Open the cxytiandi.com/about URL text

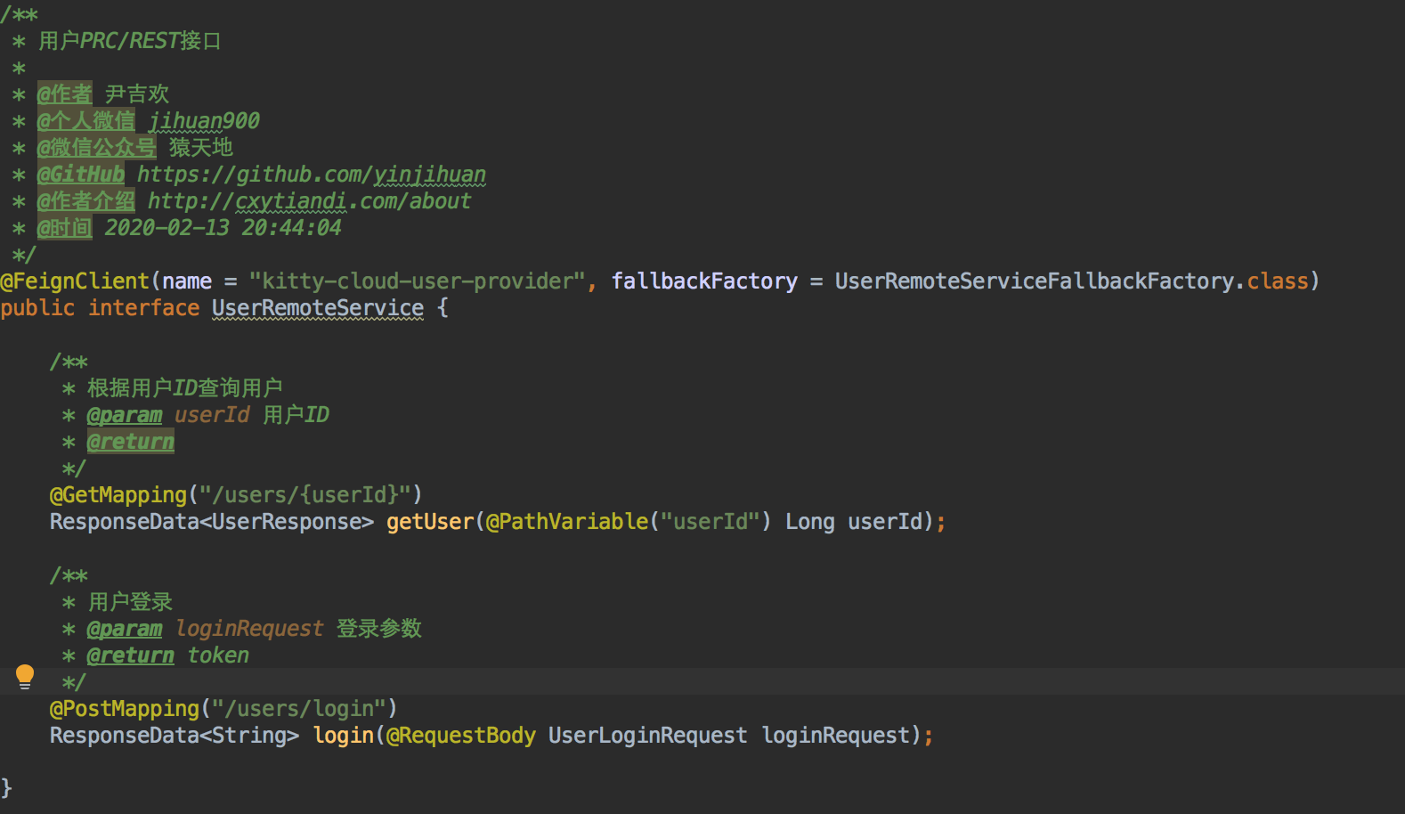[x=309, y=201]
